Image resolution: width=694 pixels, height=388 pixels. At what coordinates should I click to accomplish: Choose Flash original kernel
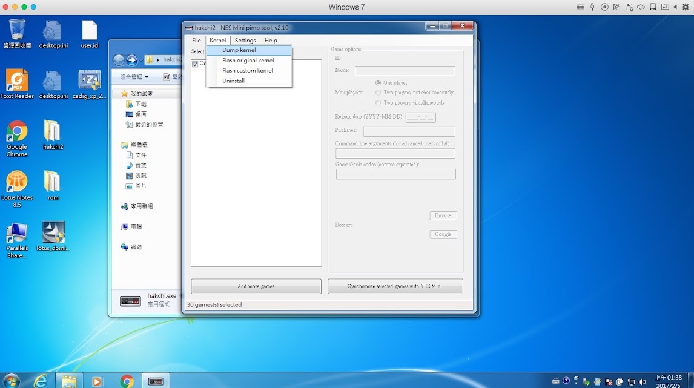[249, 60]
